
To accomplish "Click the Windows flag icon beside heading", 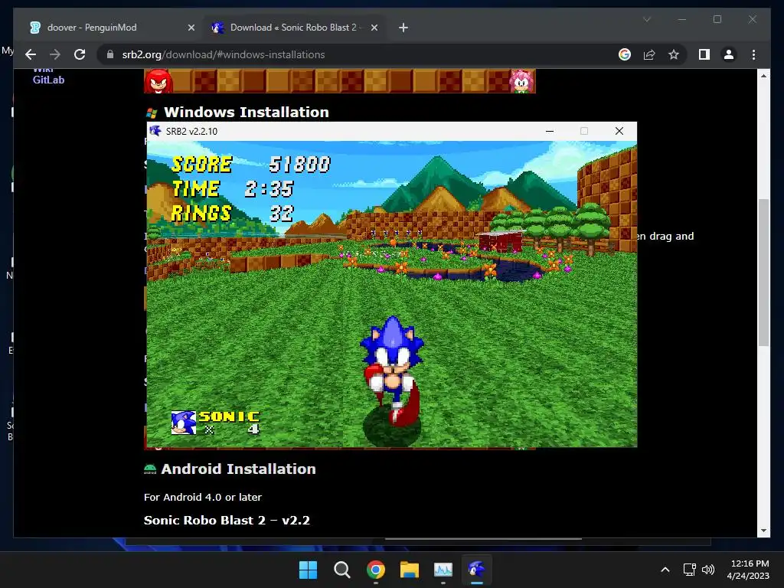I will (152, 113).
